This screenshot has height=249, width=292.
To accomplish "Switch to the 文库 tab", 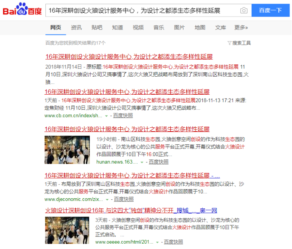I will coord(220,28).
